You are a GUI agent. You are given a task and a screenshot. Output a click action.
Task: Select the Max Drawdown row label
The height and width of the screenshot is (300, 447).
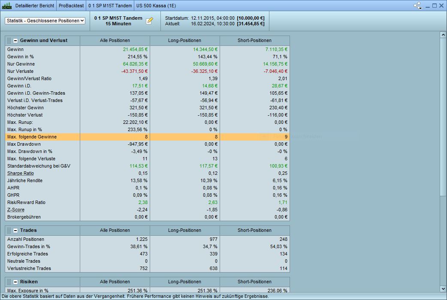click(24, 144)
